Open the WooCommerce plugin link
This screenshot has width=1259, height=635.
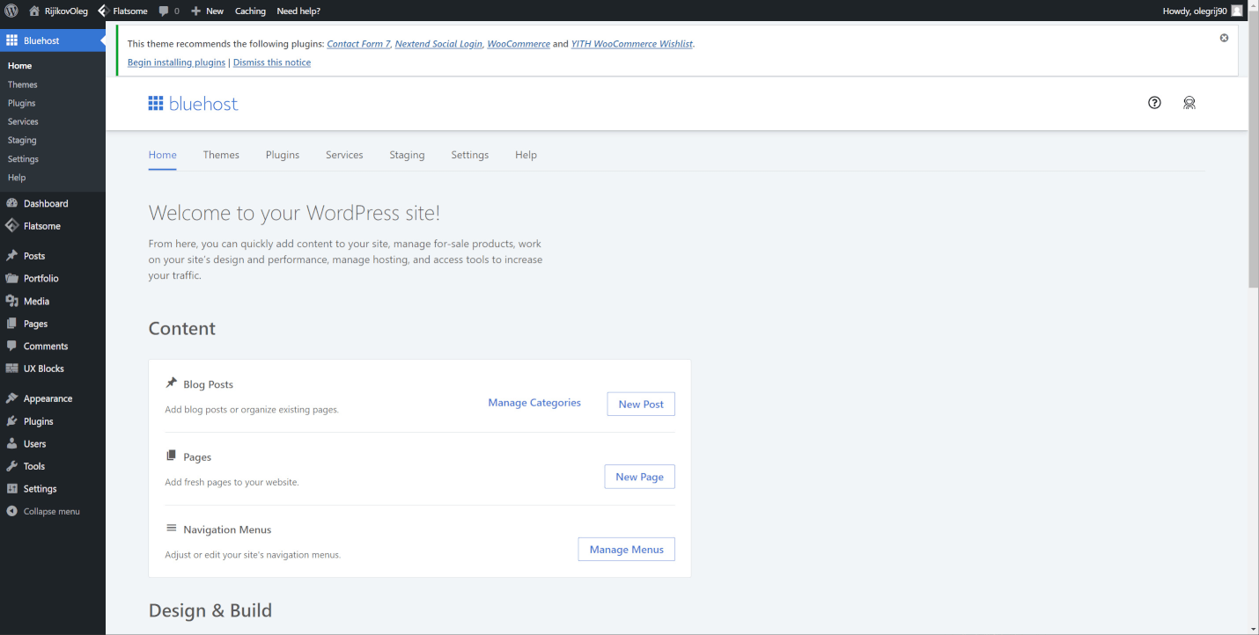tap(519, 44)
